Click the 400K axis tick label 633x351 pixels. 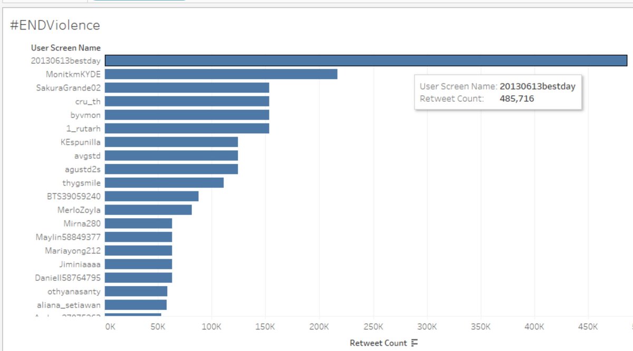[534, 327]
